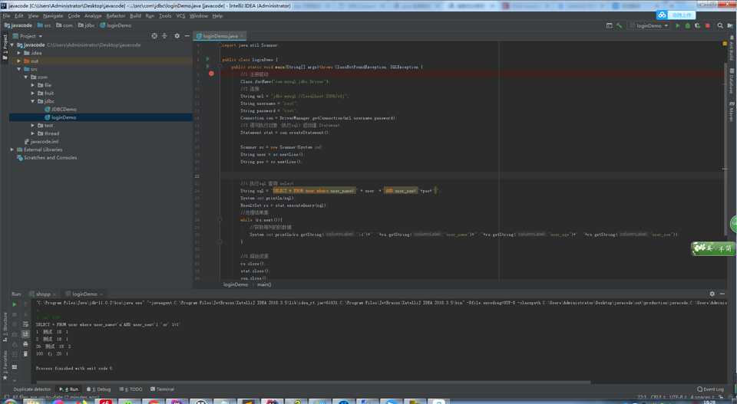The width and height of the screenshot is (737, 404).
Task: Select the loginDemo tab in the Run panel
Action: (84, 294)
